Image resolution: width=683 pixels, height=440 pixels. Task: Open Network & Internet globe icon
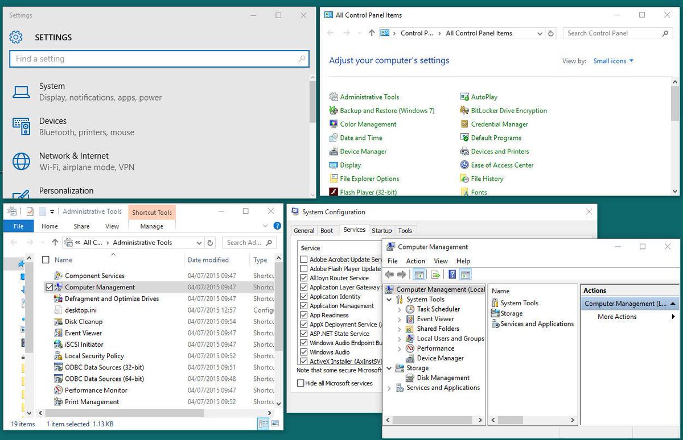21,161
